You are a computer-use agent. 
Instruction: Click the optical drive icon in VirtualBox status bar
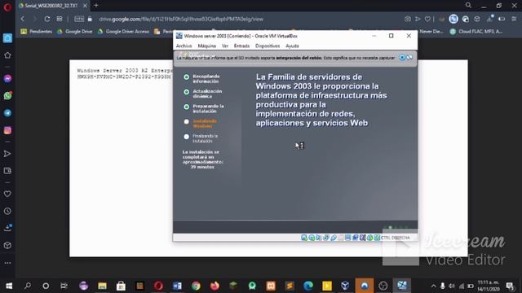click(312, 238)
